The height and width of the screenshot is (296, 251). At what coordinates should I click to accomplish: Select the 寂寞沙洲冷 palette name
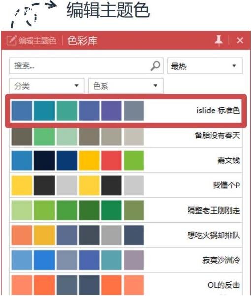point(221,260)
